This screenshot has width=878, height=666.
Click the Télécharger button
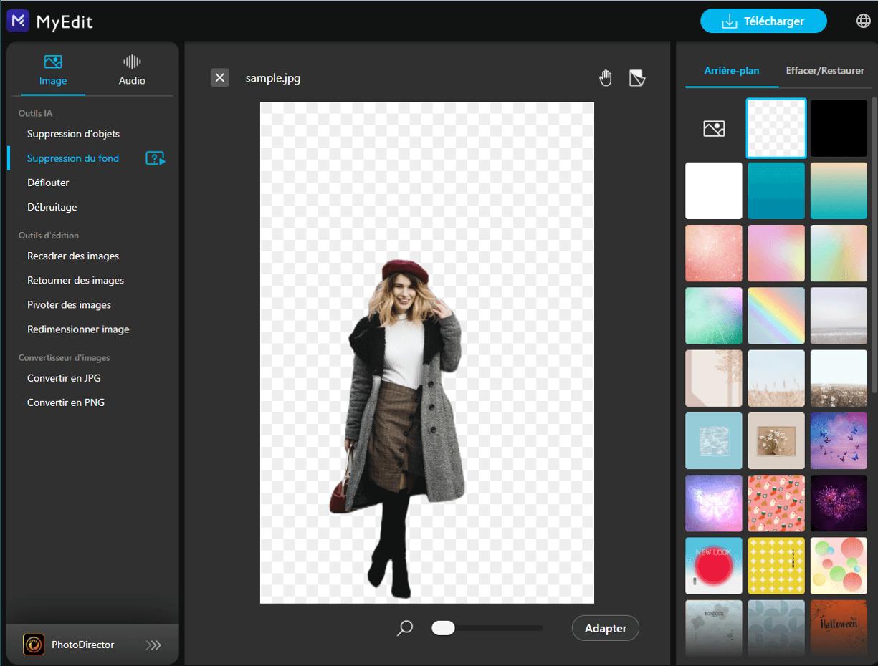763,21
